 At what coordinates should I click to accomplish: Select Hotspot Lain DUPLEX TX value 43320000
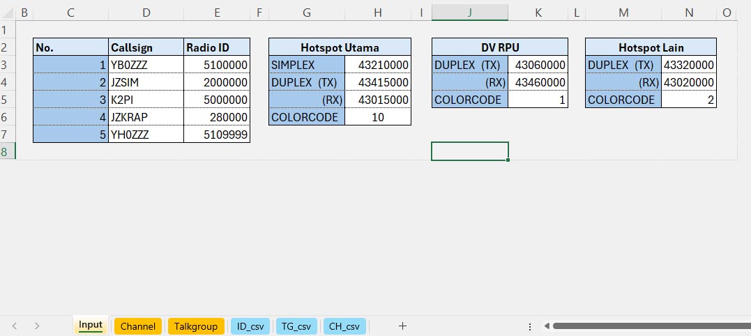[x=688, y=65]
